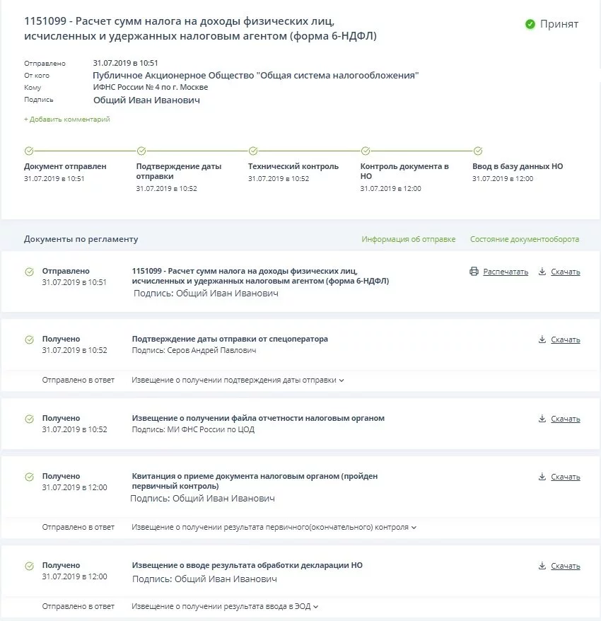Click download icon for Подтверждение даты отправки
Screen dimensions: 601x621
542,339
